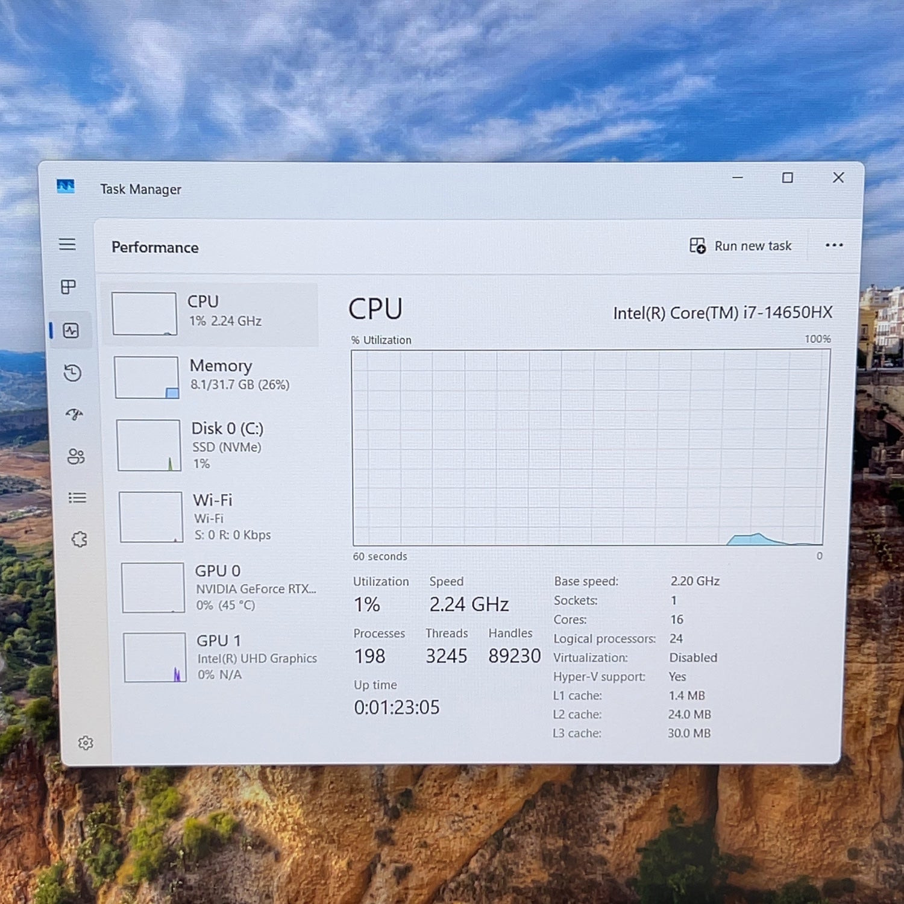Select the Performance page icon in sidebar
904x904 pixels.
click(x=71, y=330)
